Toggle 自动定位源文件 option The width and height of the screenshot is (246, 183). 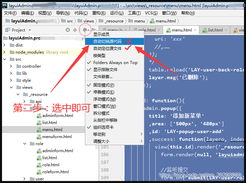[114, 48]
